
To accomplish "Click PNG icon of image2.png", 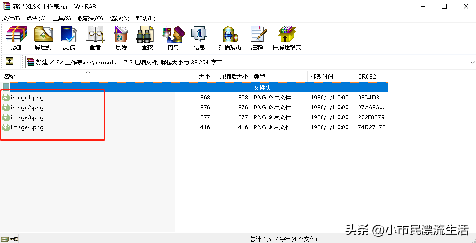I will (x=6, y=107).
